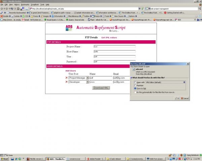Open the Bookmarks menu

[x=25, y=5]
